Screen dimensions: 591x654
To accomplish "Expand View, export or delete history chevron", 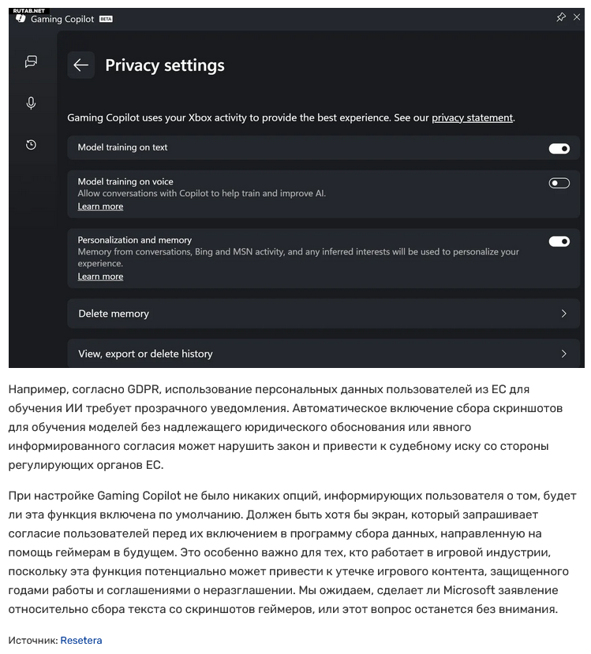I will pos(563,354).
